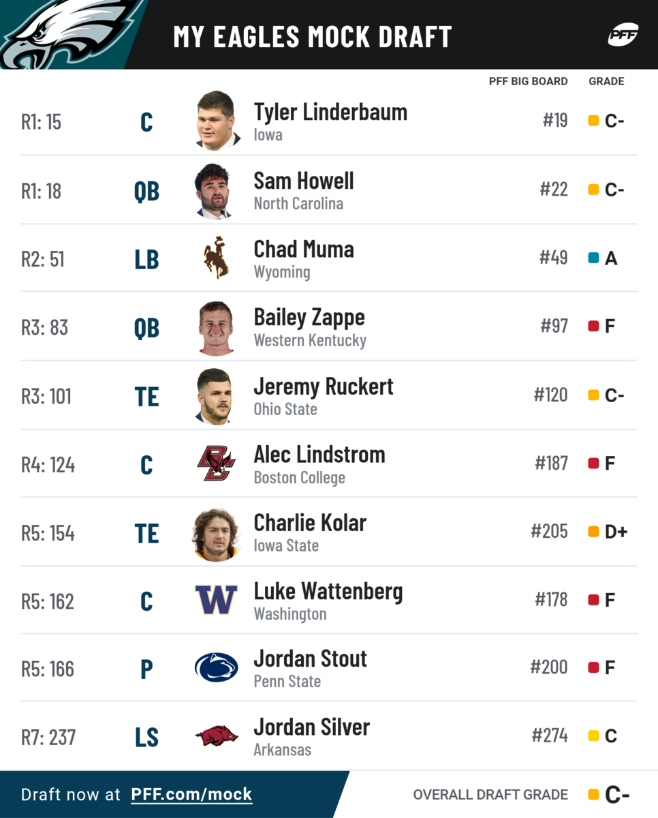Click the Penn State lion logo
This screenshot has height=818, width=658.
(x=216, y=668)
